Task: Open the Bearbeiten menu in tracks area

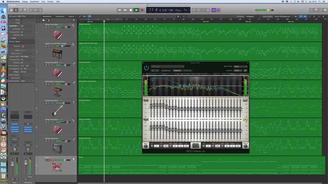Action: pos(48,16)
